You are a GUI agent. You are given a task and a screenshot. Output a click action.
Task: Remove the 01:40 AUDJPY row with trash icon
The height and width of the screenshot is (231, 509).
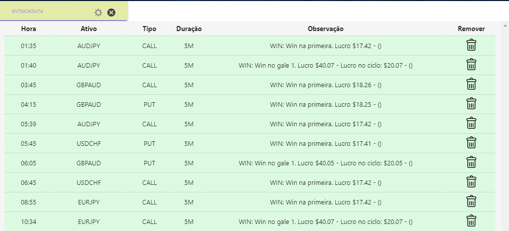tap(471, 65)
